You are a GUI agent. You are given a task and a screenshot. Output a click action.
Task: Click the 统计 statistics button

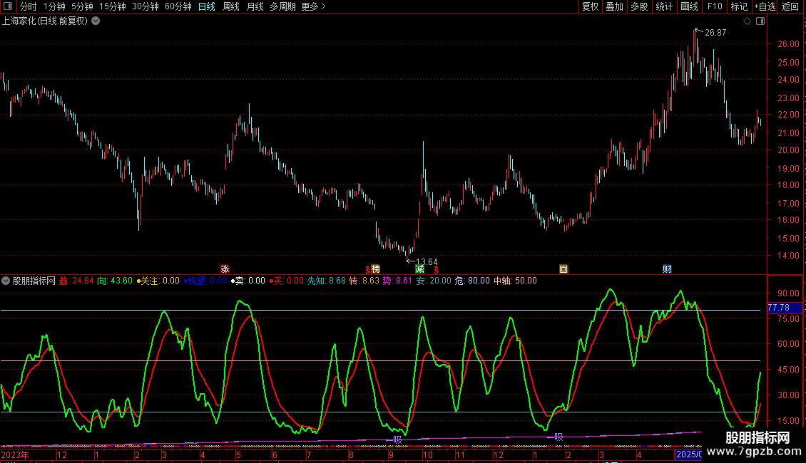[x=663, y=6]
